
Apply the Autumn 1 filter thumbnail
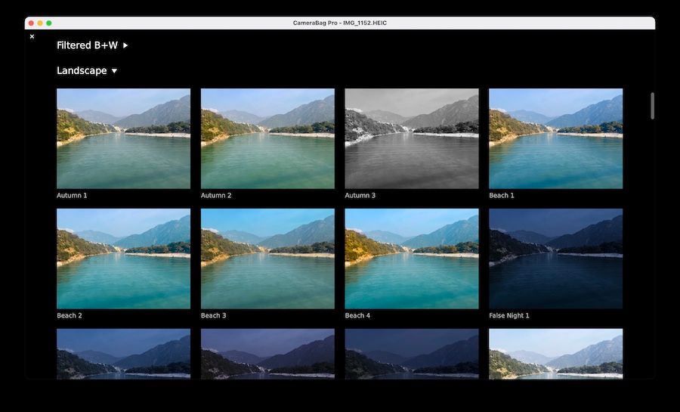(123, 138)
